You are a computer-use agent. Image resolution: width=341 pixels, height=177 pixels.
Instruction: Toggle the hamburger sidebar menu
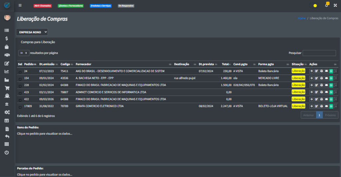coord(20,5)
